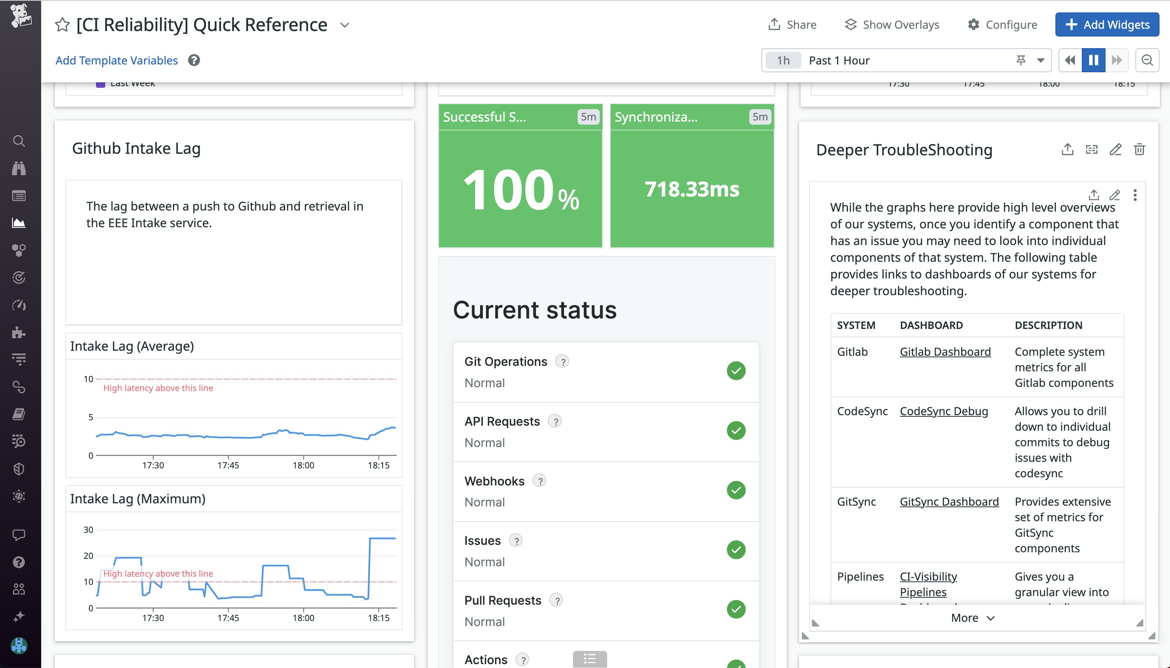Open the notes widget three-dot options menu
Screen dimensions: 1170x668
pyautogui.click(x=1135, y=195)
